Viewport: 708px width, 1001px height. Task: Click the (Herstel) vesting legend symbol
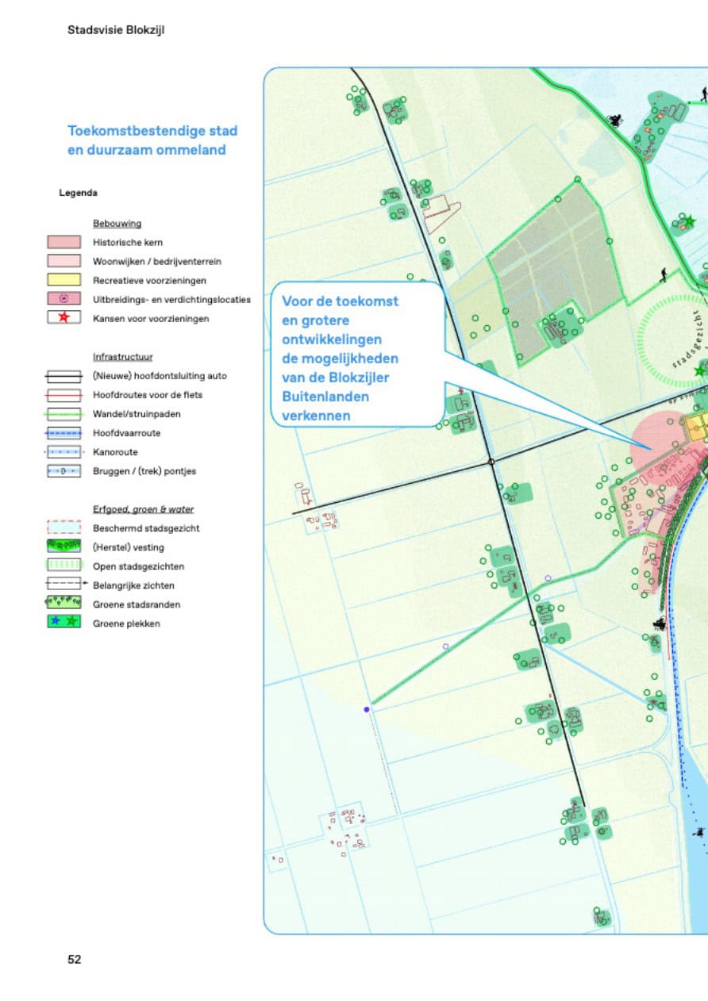[64, 547]
